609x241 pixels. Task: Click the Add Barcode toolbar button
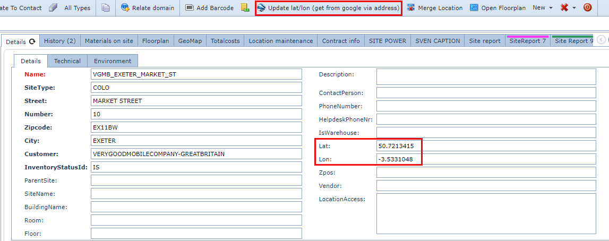click(209, 8)
